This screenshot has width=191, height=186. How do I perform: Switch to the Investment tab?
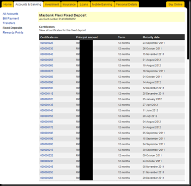click(x=52, y=5)
